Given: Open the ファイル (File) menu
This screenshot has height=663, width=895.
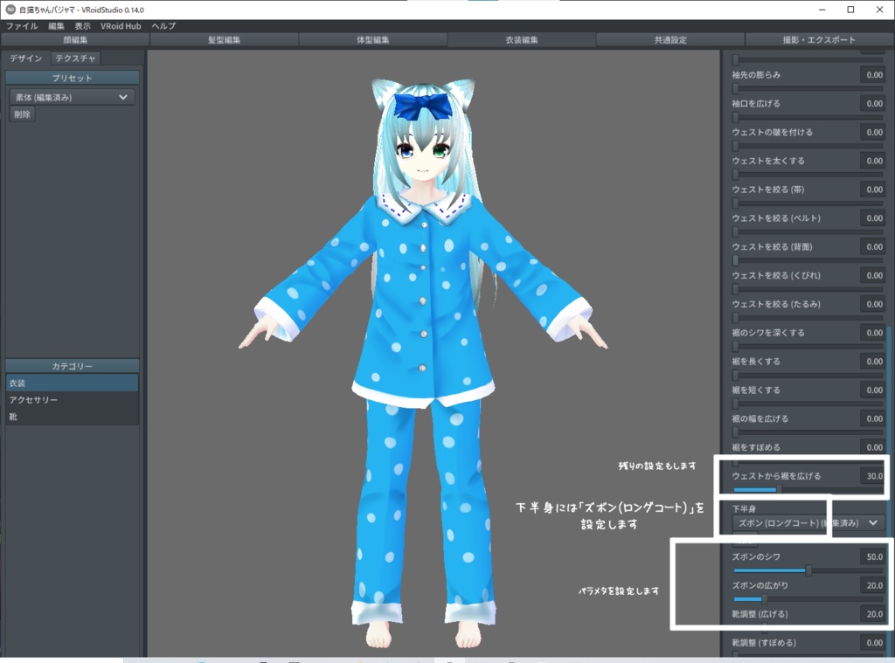Looking at the screenshot, I should (x=20, y=26).
